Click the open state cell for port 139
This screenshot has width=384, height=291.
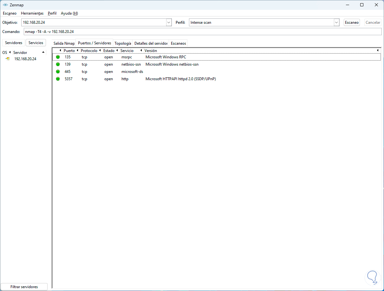108,64
